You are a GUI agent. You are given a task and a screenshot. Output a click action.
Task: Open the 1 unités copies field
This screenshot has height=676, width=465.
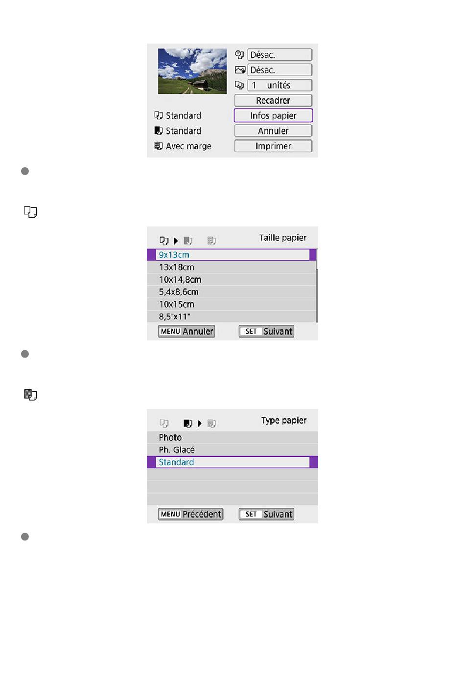tap(279, 85)
